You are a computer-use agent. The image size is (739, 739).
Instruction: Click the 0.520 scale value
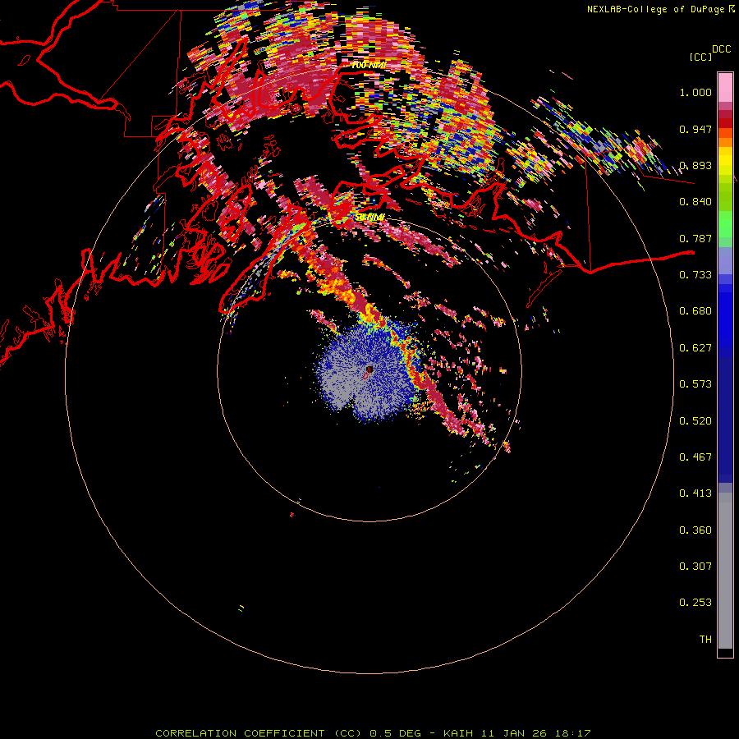[x=695, y=421]
